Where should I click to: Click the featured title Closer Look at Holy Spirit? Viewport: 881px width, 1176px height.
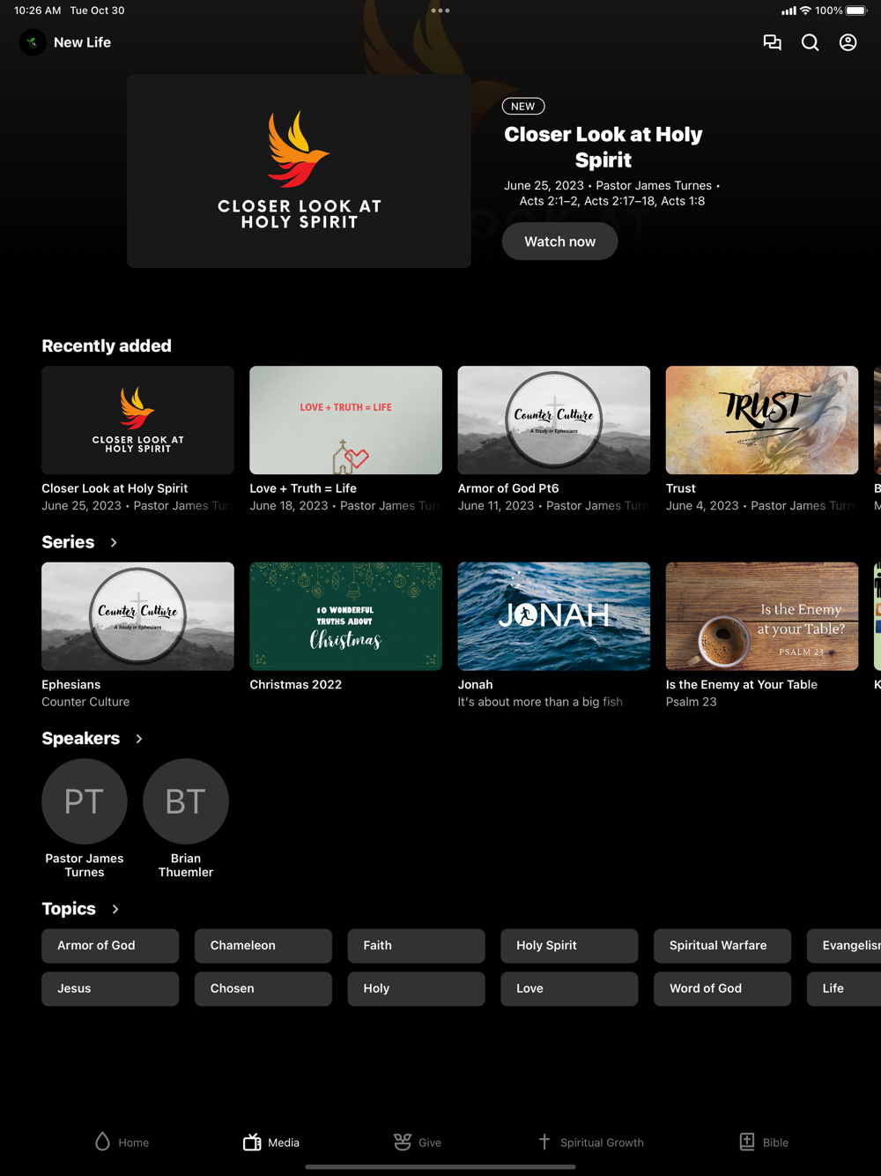pos(603,147)
